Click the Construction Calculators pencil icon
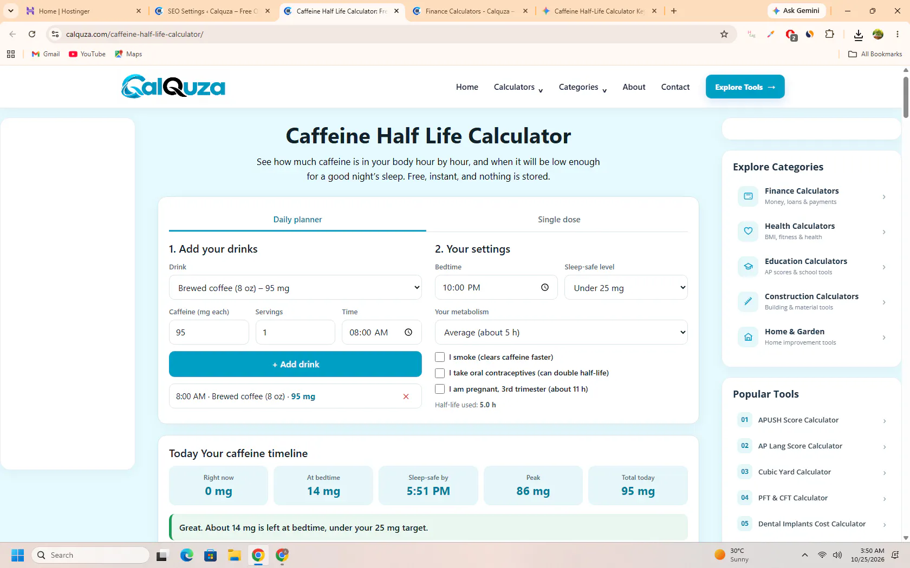910x568 pixels. (x=748, y=302)
